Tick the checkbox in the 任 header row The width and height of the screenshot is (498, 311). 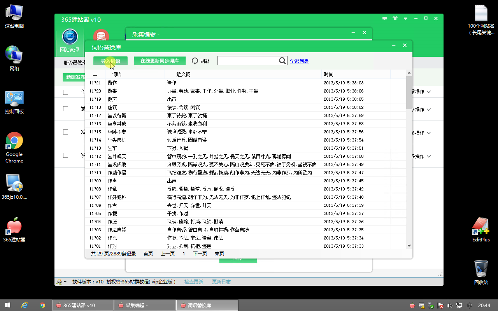click(x=66, y=92)
